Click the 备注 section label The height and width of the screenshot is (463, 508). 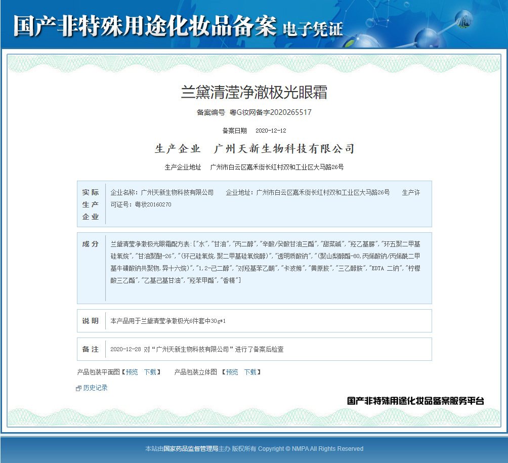[91, 349]
